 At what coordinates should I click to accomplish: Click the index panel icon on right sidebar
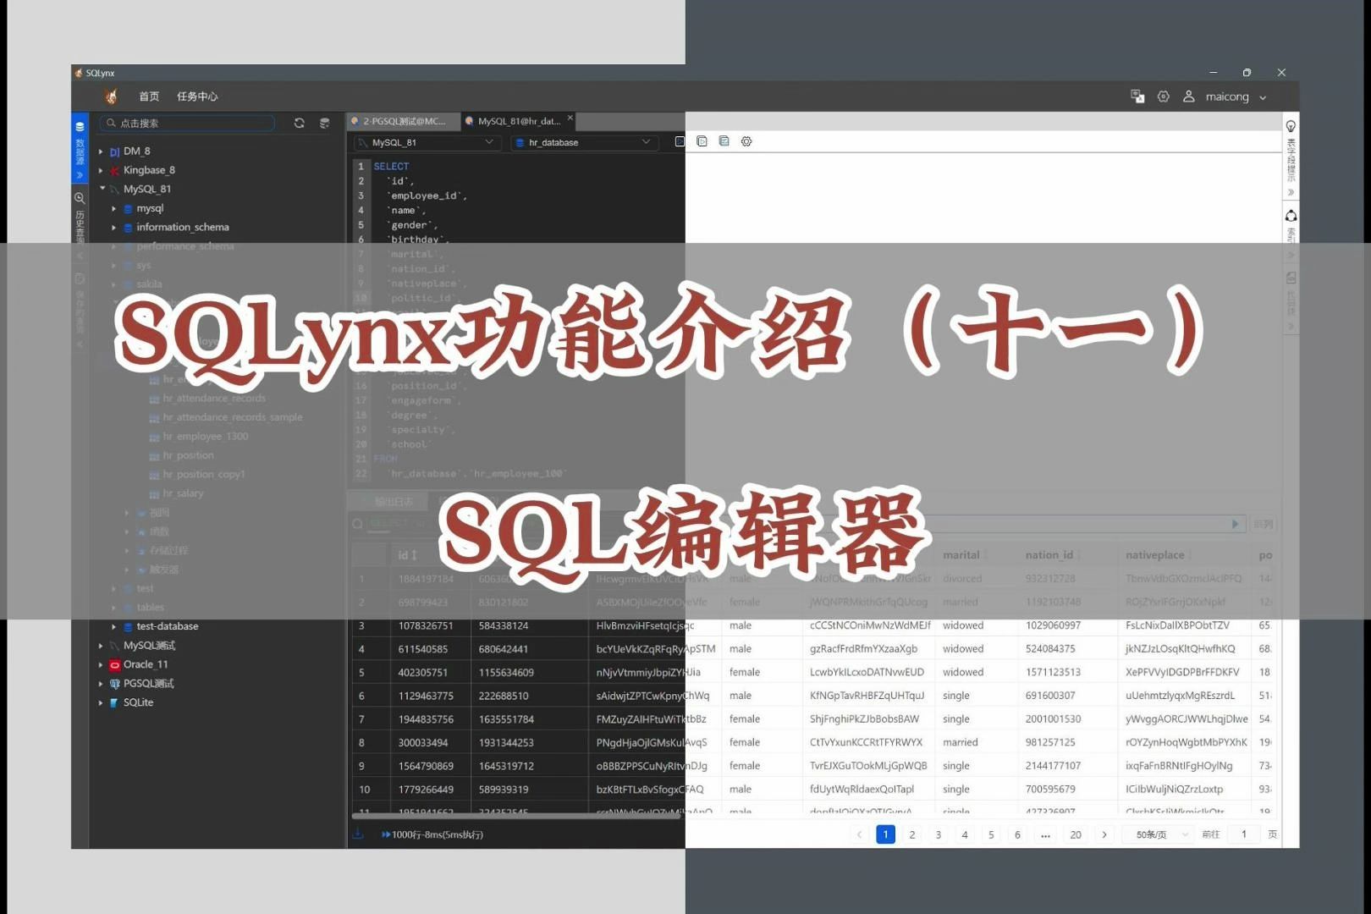point(1291,216)
